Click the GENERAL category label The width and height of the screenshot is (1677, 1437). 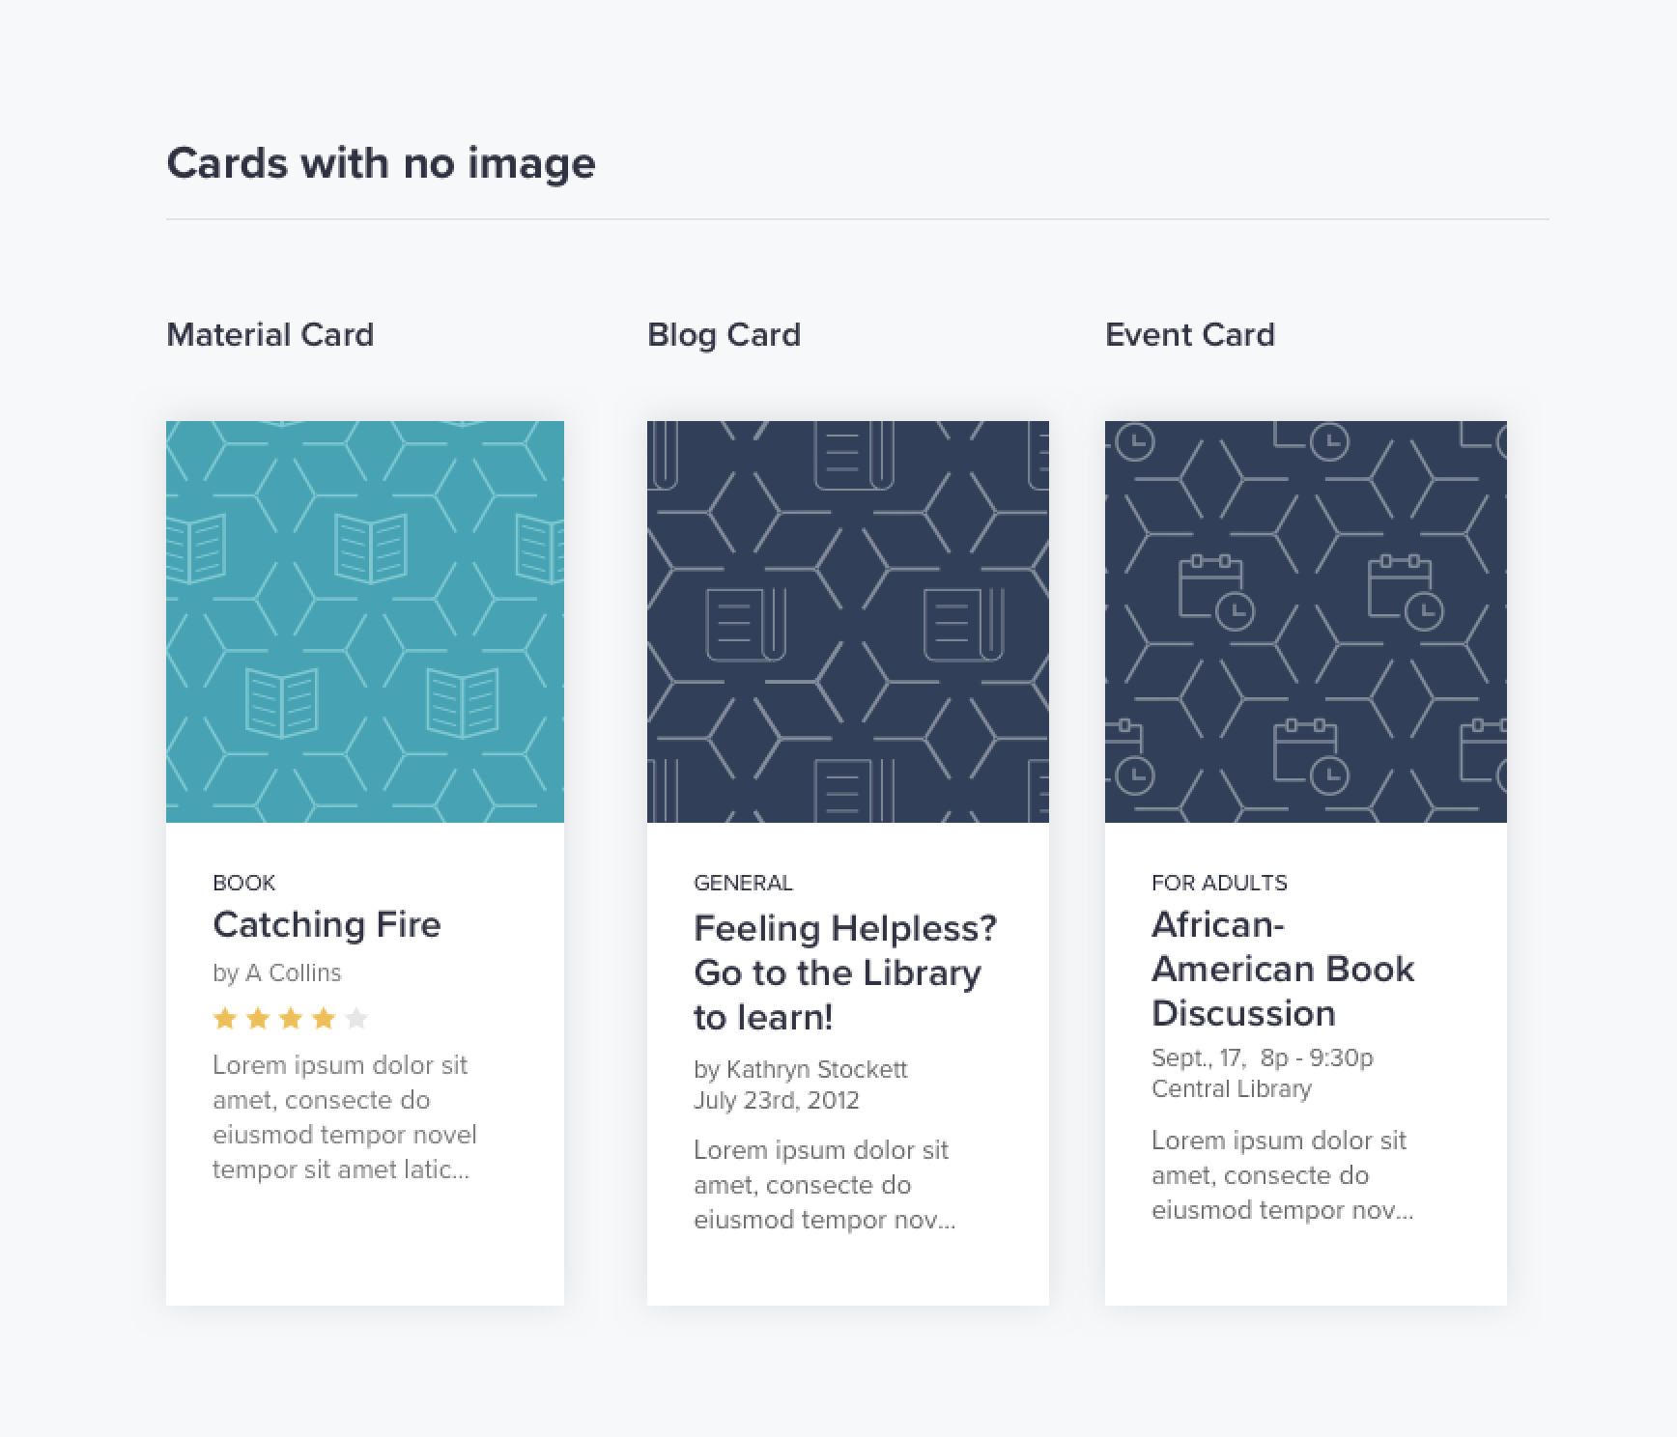click(x=743, y=883)
